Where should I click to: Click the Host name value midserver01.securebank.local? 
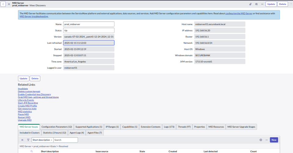(219, 24)
